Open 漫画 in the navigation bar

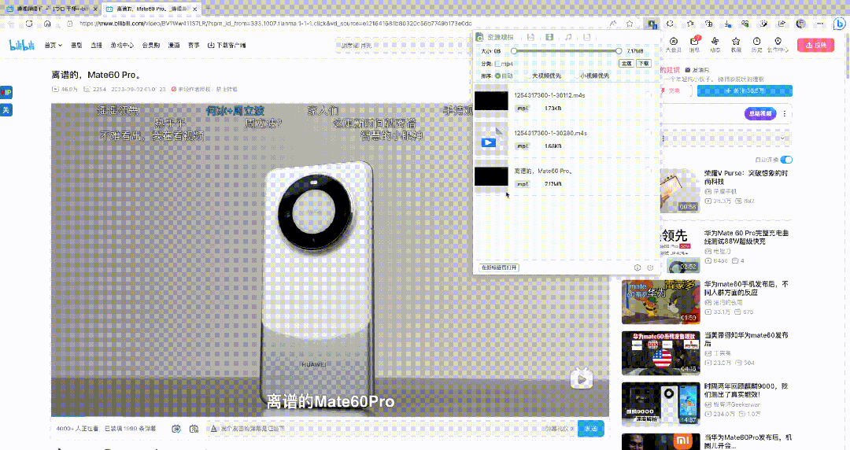174,46
